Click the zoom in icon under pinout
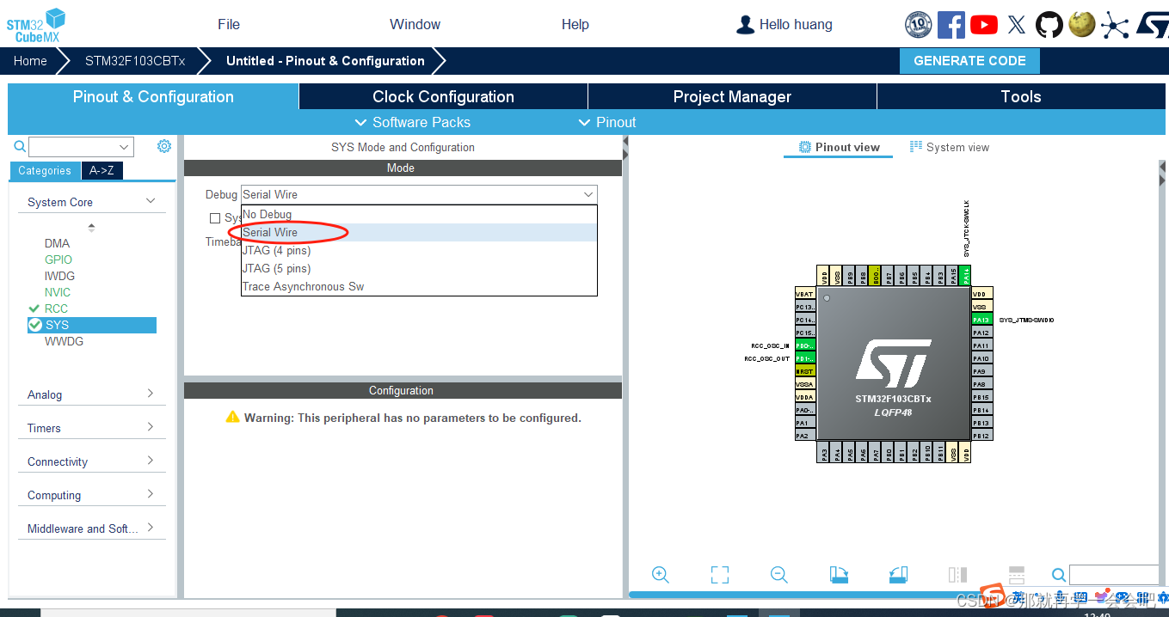The width and height of the screenshot is (1169, 617). coord(661,575)
